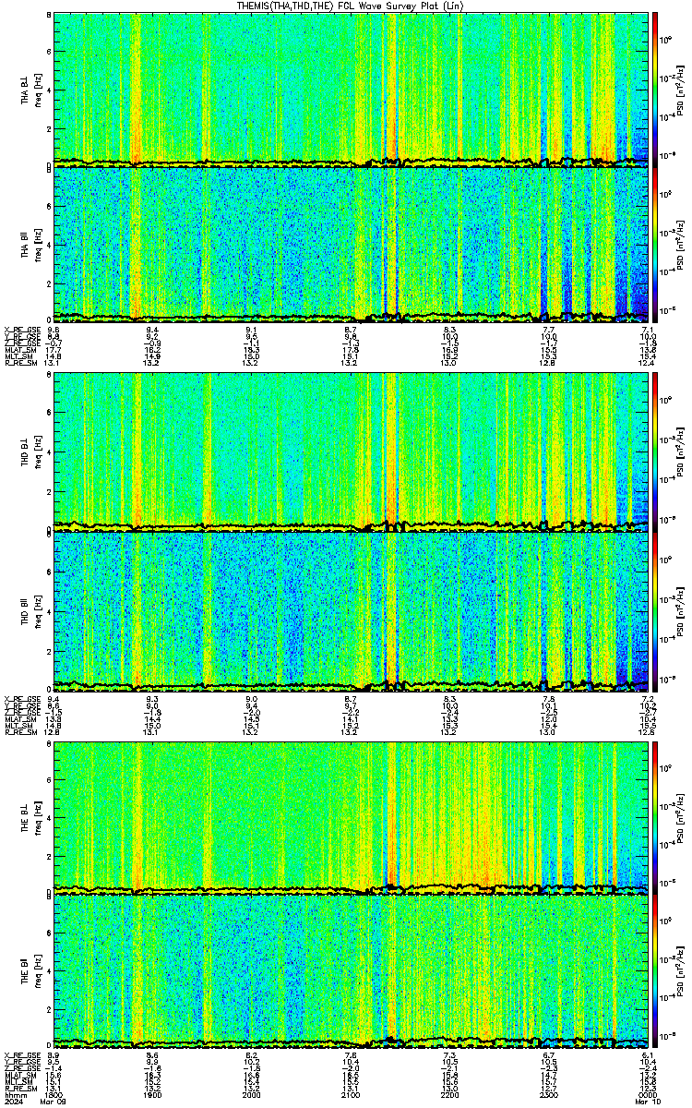Click inside the THE B-perpendicular spectrogram panel
Screen dimensions: 692x1108
(x=352, y=819)
